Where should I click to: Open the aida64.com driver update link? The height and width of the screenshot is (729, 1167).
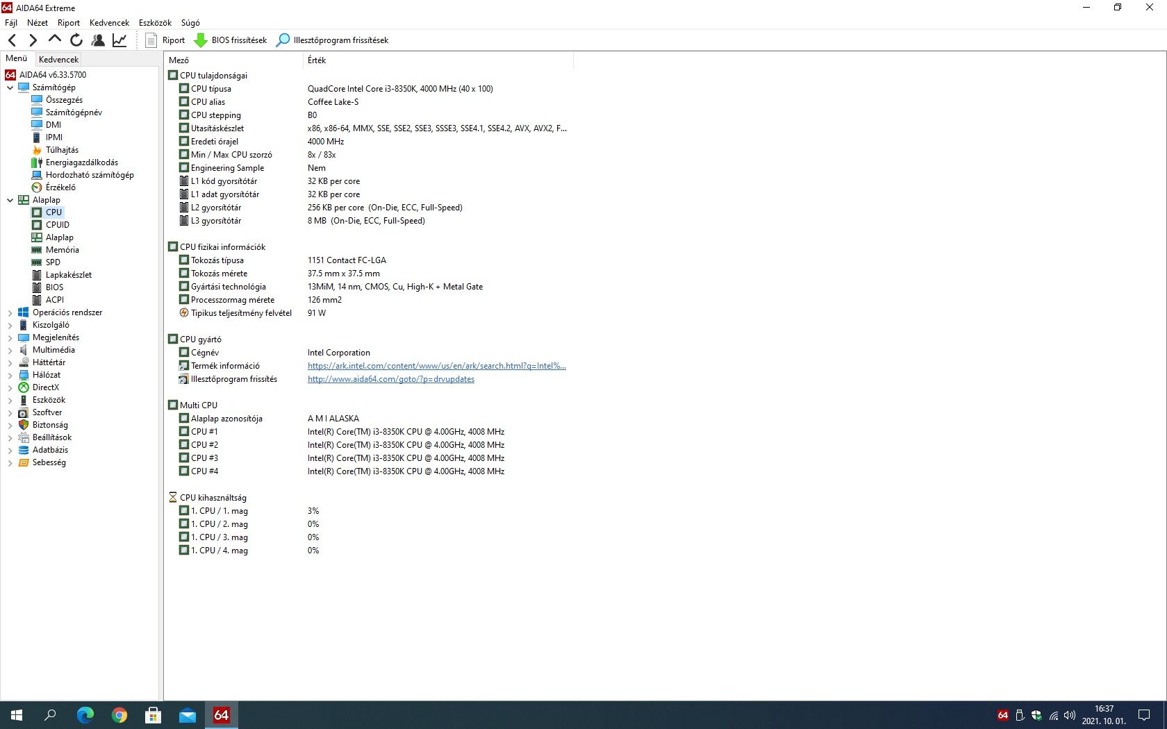(391, 379)
